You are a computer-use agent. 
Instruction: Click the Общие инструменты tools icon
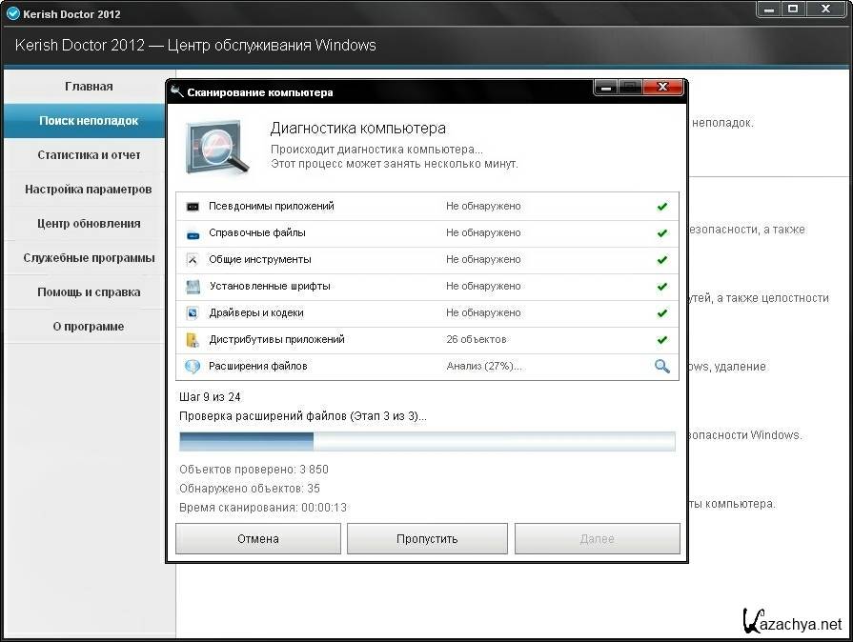193,259
